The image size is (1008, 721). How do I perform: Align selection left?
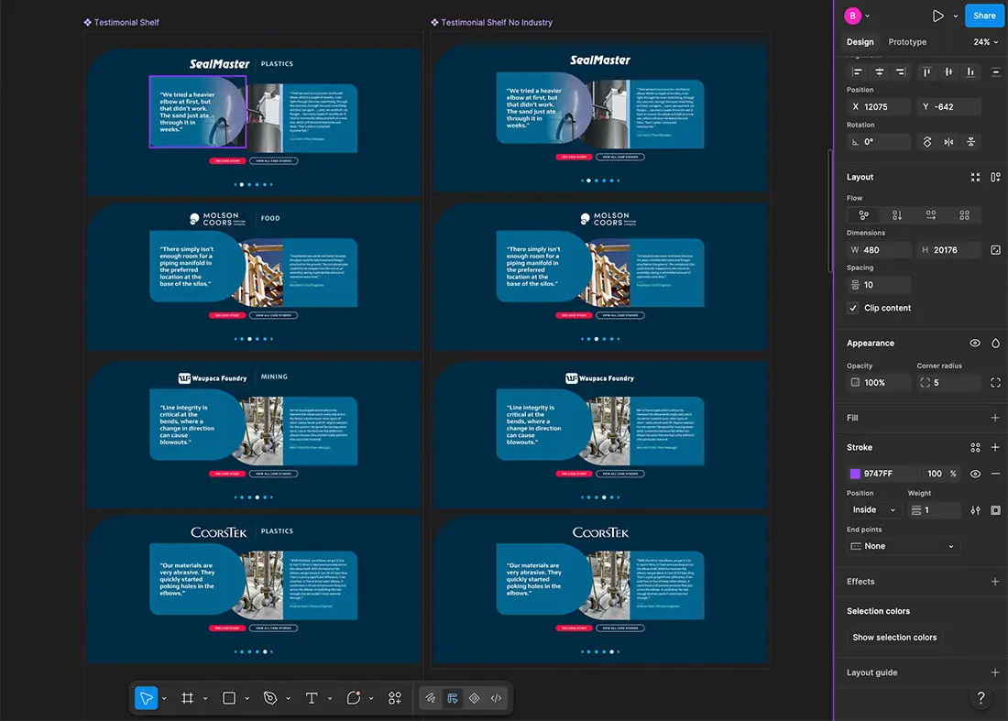tap(857, 72)
